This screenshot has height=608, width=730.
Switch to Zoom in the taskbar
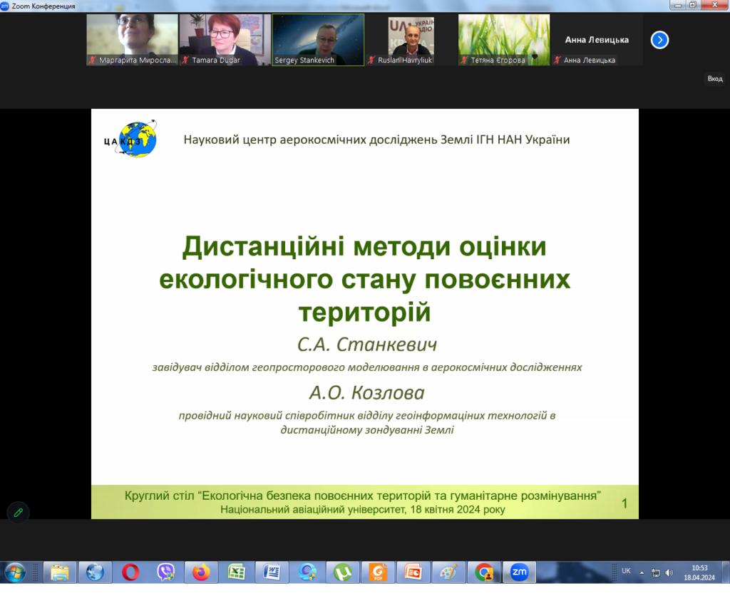[x=519, y=572]
